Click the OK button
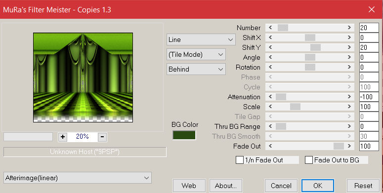Image resolution: width=383 pixels, height=193 pixels. (318, 186)
